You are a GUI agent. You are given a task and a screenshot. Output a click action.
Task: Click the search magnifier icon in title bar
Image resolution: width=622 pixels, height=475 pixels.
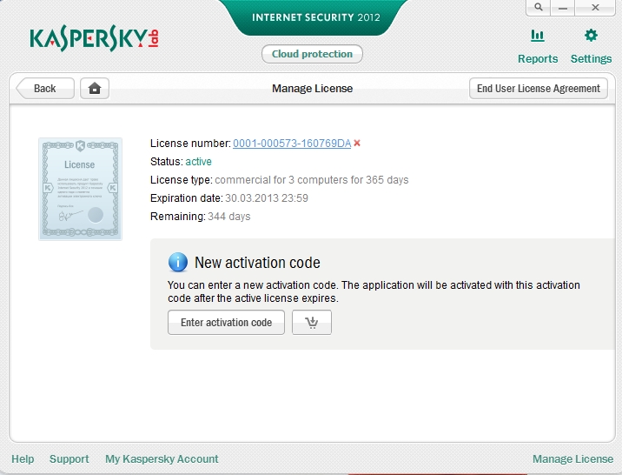[x=539, y=7]
